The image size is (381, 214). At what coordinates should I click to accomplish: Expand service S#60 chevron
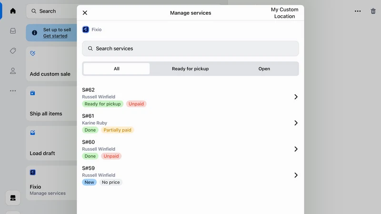point(296,149)
